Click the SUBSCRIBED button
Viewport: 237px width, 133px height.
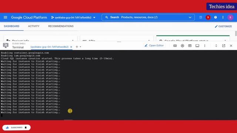[16, 127]
